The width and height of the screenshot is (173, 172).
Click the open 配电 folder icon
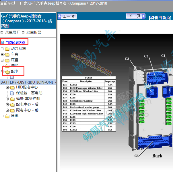click(7, 72)
